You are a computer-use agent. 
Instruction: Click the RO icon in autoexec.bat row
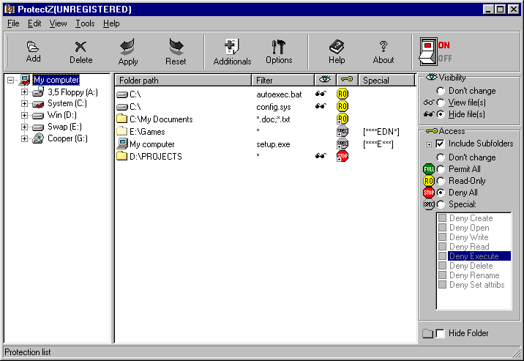click(343, 94)
